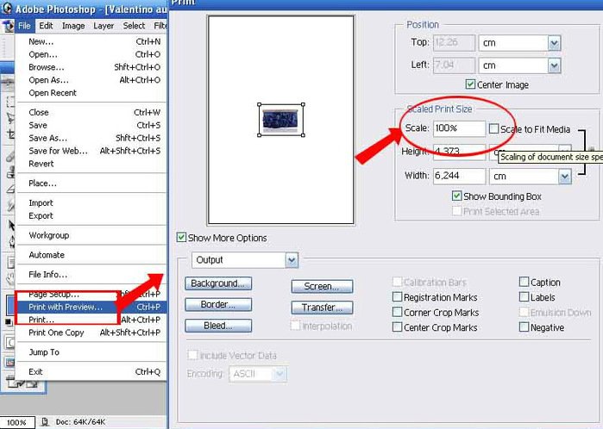Screen dimensions: 603x429
Task: Expand the Output options dropdown
Action: click(292, 260)
